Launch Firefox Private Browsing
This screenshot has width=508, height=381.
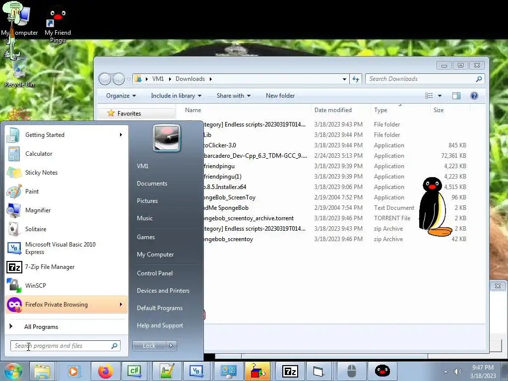click(x=66, y=304)
